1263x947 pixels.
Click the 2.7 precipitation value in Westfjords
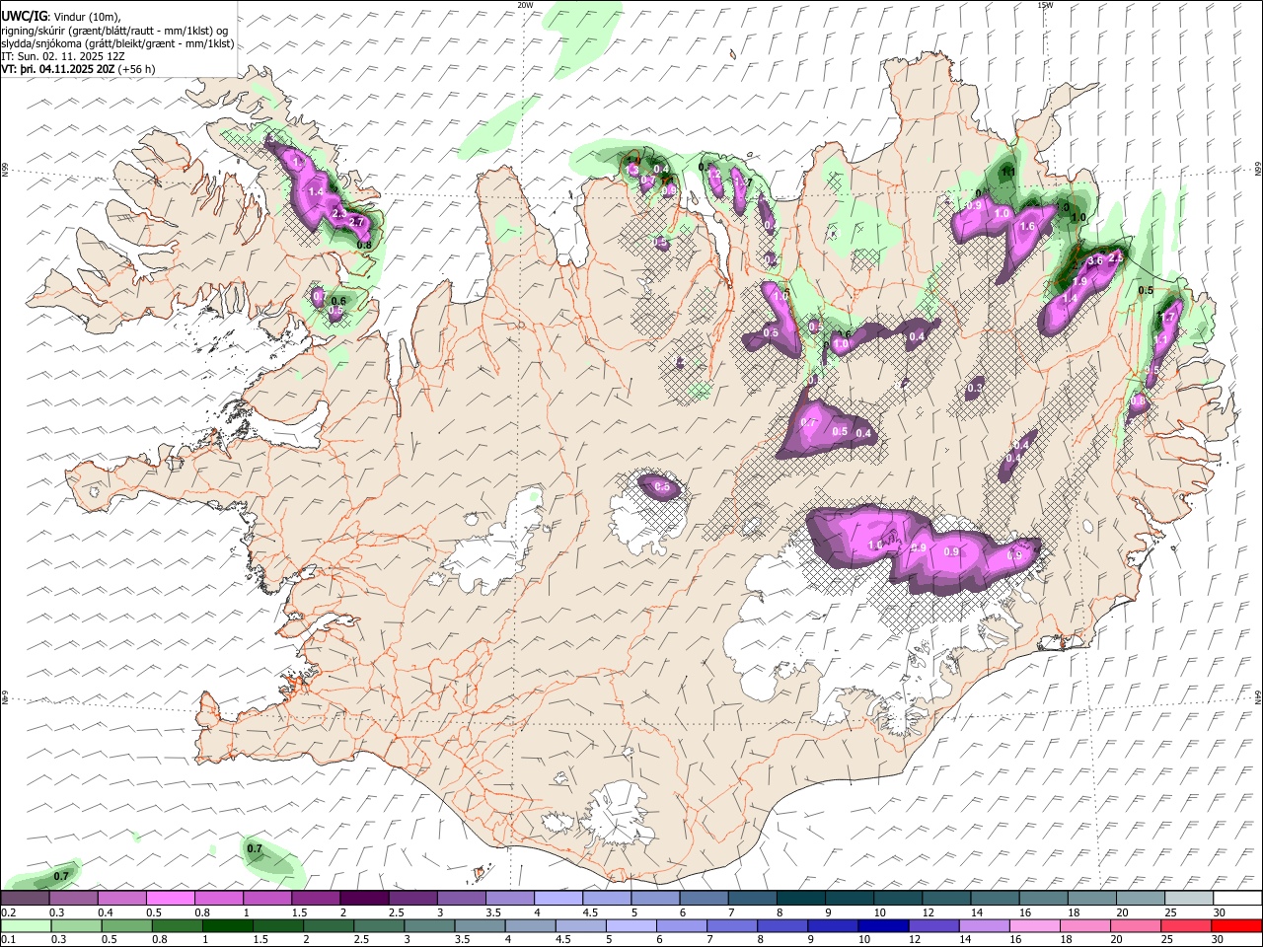358,222
